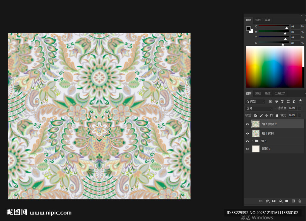Turn off the layer filter toggle switch
Screen dimensions: 306x221
pos(300,101)
